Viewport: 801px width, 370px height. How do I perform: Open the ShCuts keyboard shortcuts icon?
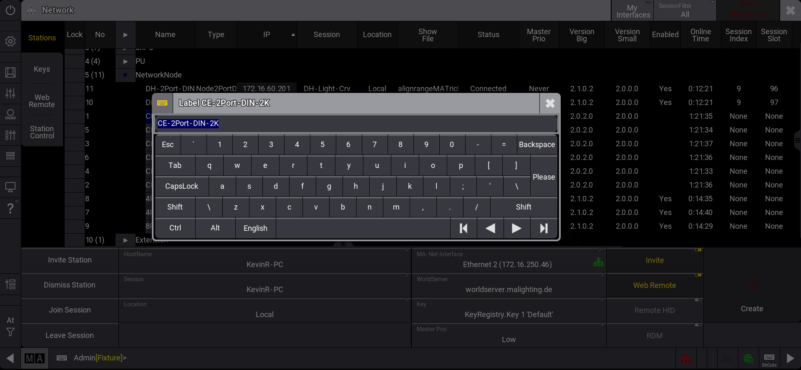[769, 358]
